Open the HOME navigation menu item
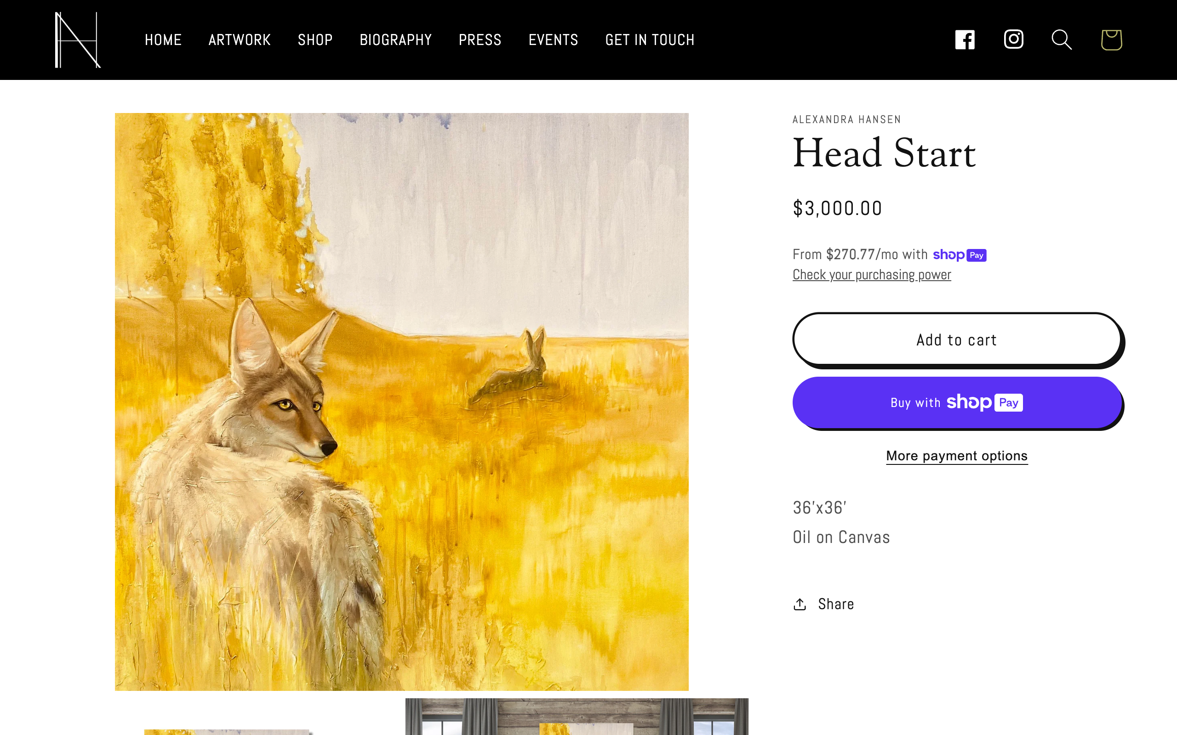This screenshot has height=735, width=1177. pyautogui.click(x=162, y=40)
